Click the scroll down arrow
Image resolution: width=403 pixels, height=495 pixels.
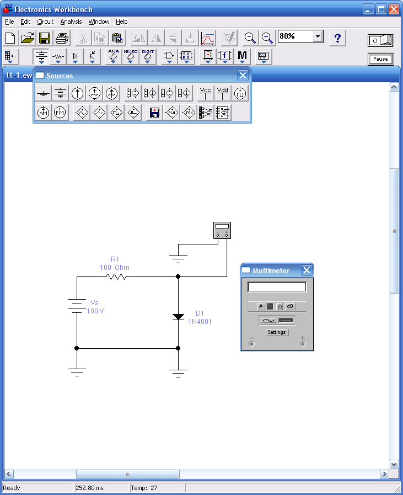point(394,465)
